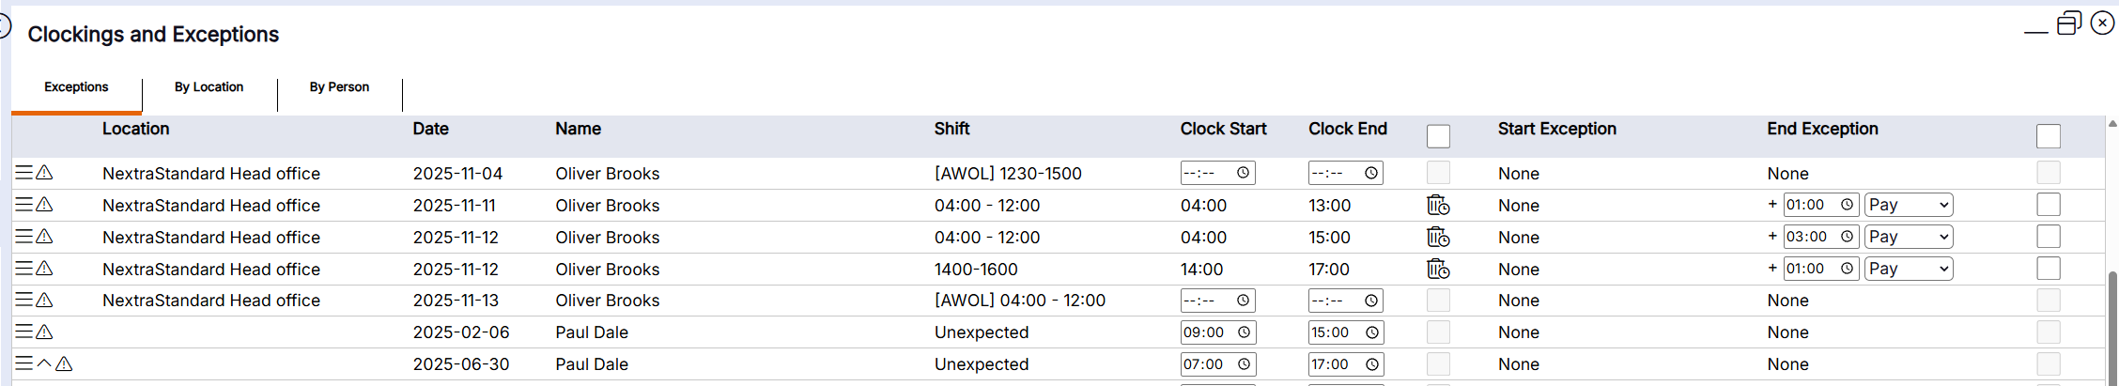The height and width of the screenshot is (386, 2119).
Task: Switch to the By Location tab
Action: (x=209, y=87)
